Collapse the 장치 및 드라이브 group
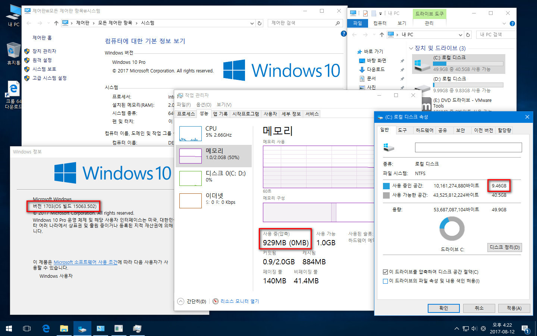Screen dimensions: 537x336 click(x=411, y=48)
